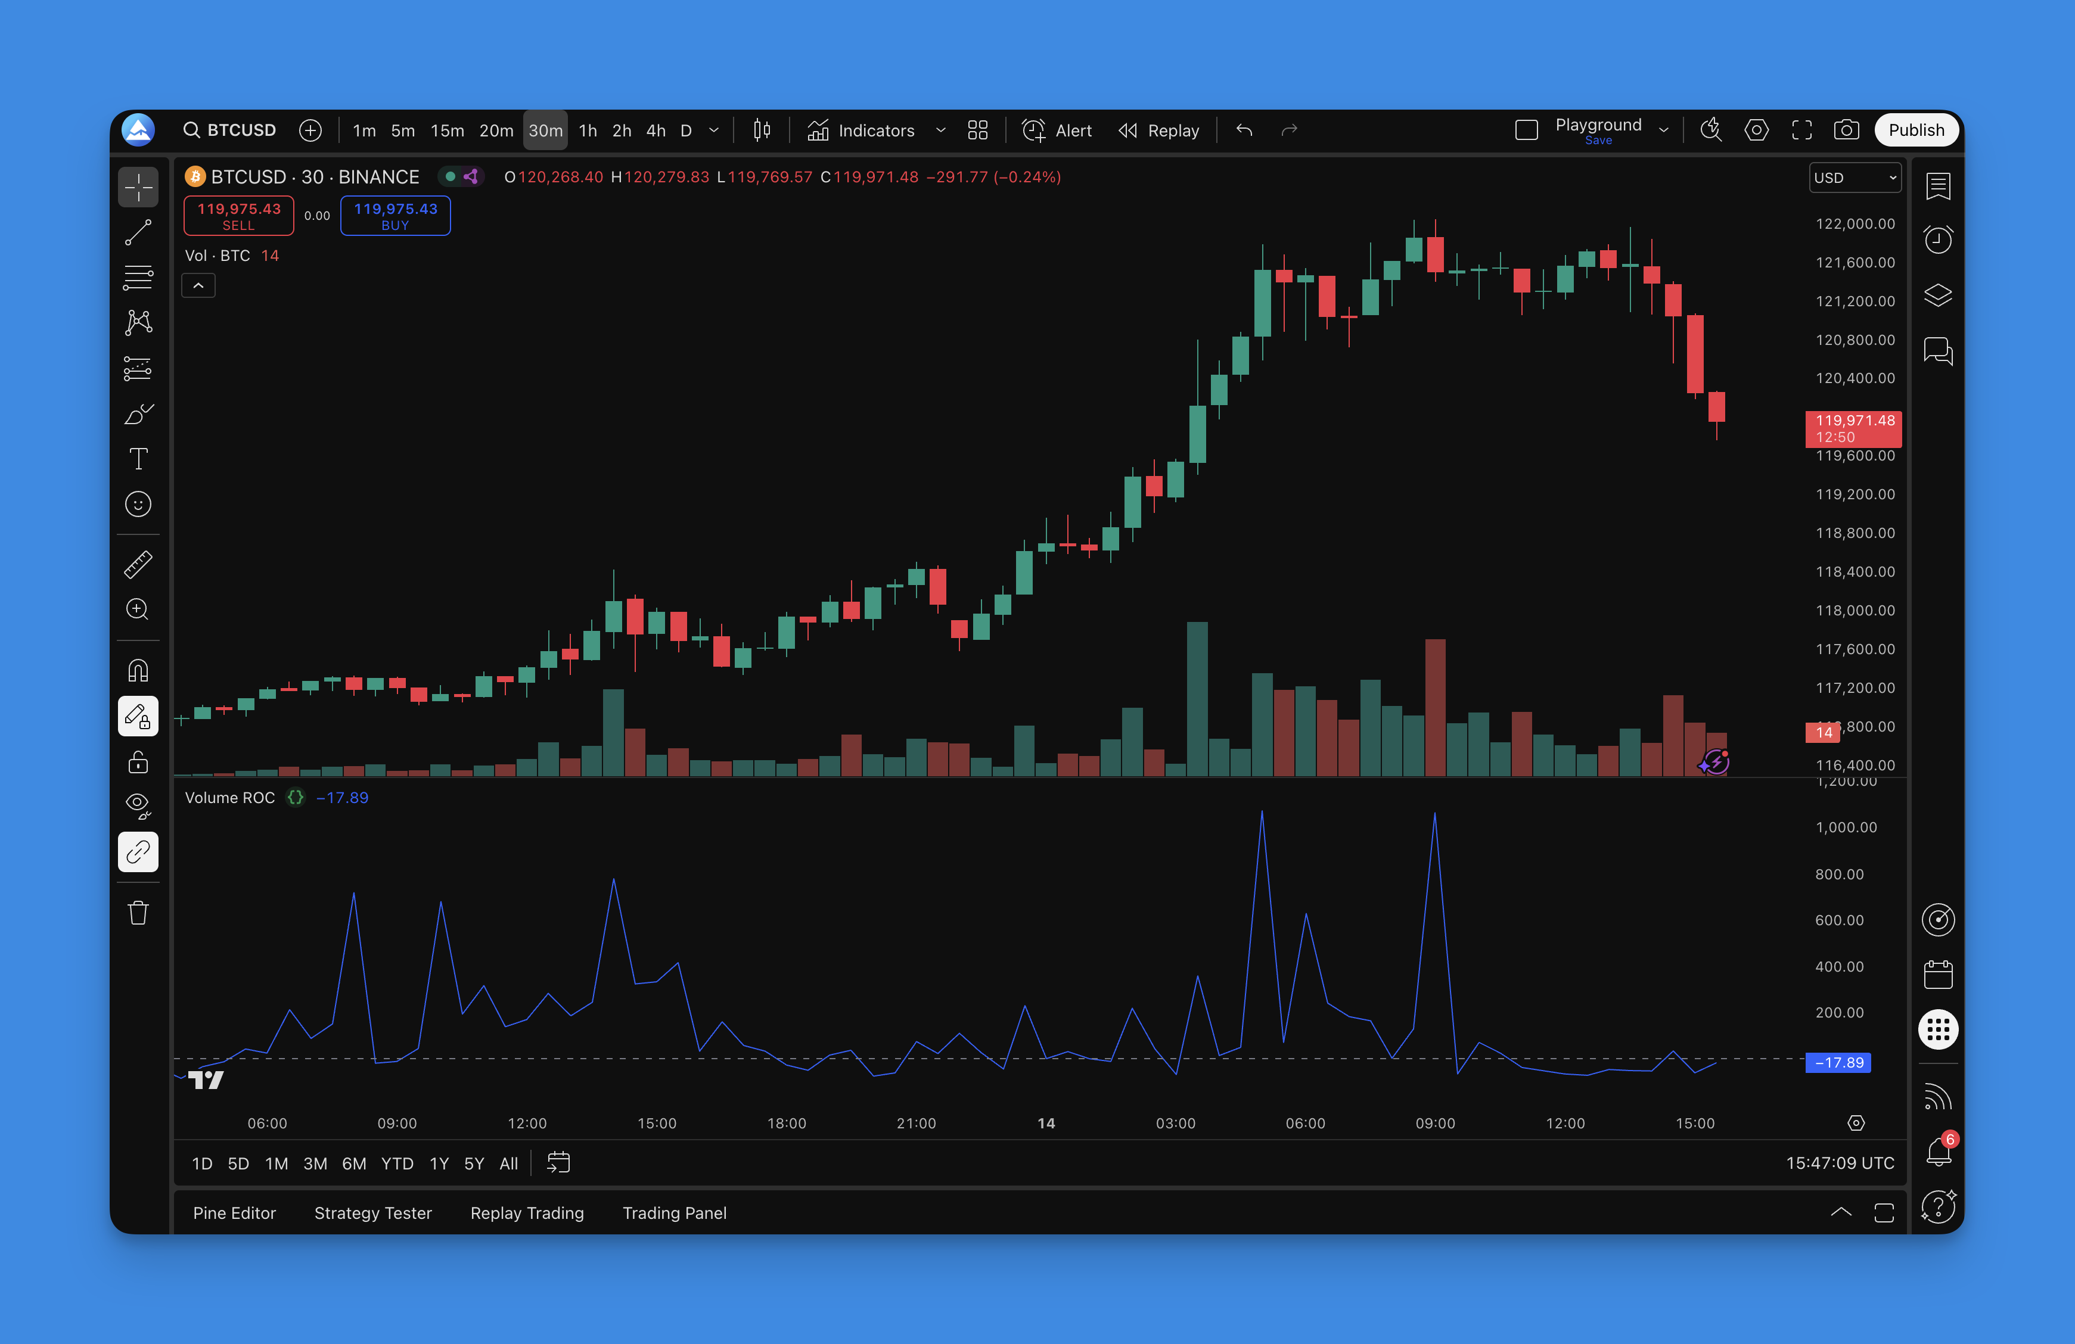The height and width of the screenshot is (1344, 2075).
Task: Click the BUY price button
Action: click(395, 215)
